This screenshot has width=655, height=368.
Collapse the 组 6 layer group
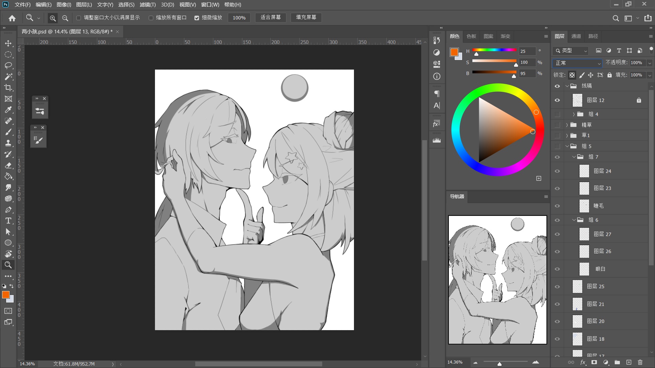pos(574,220)
